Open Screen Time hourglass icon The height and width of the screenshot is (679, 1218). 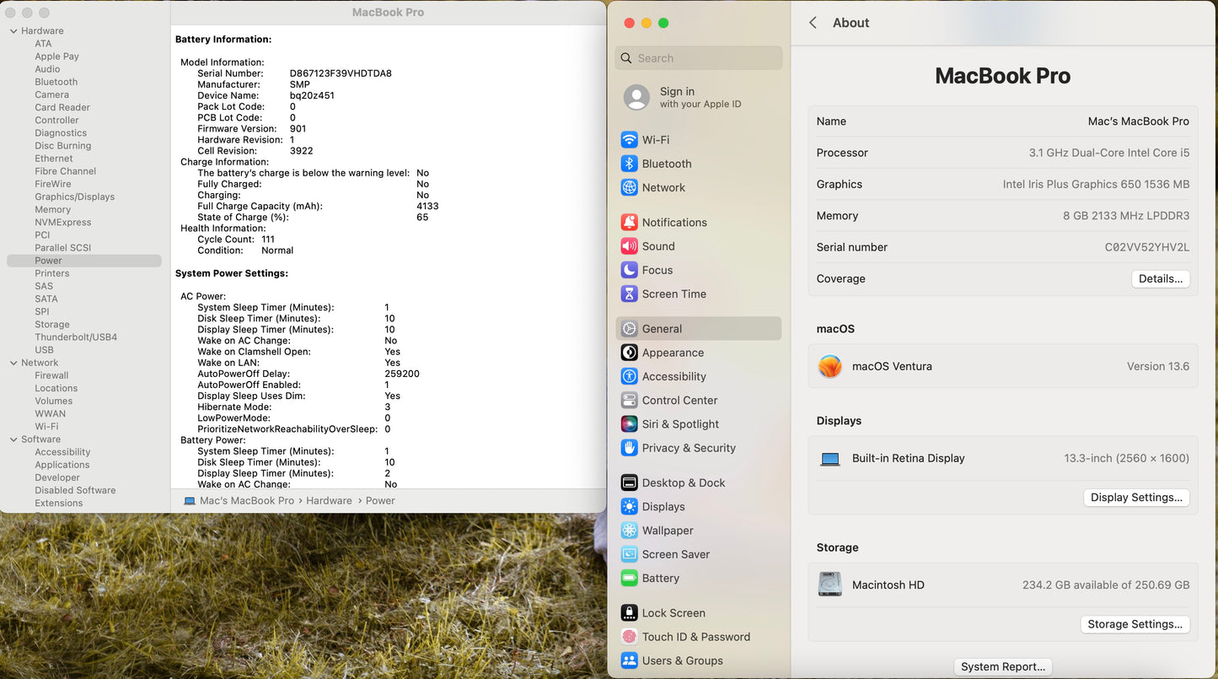pyautogui.click(x=629, y=294)
